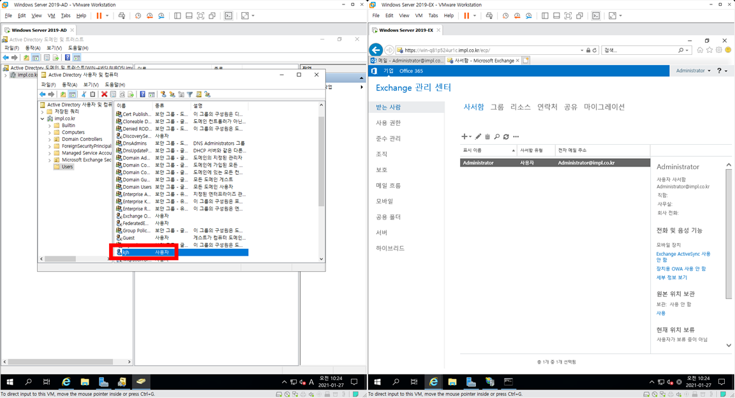Viewport: 735px width, 398px height.
Task: Click Exchange ActiveSync 사용 안 함 link
Action: click(x=683, y=256)
